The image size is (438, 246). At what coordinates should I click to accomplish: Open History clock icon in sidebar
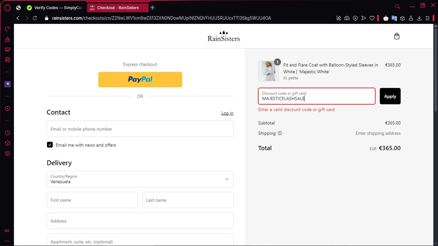[x=8, y=133]
